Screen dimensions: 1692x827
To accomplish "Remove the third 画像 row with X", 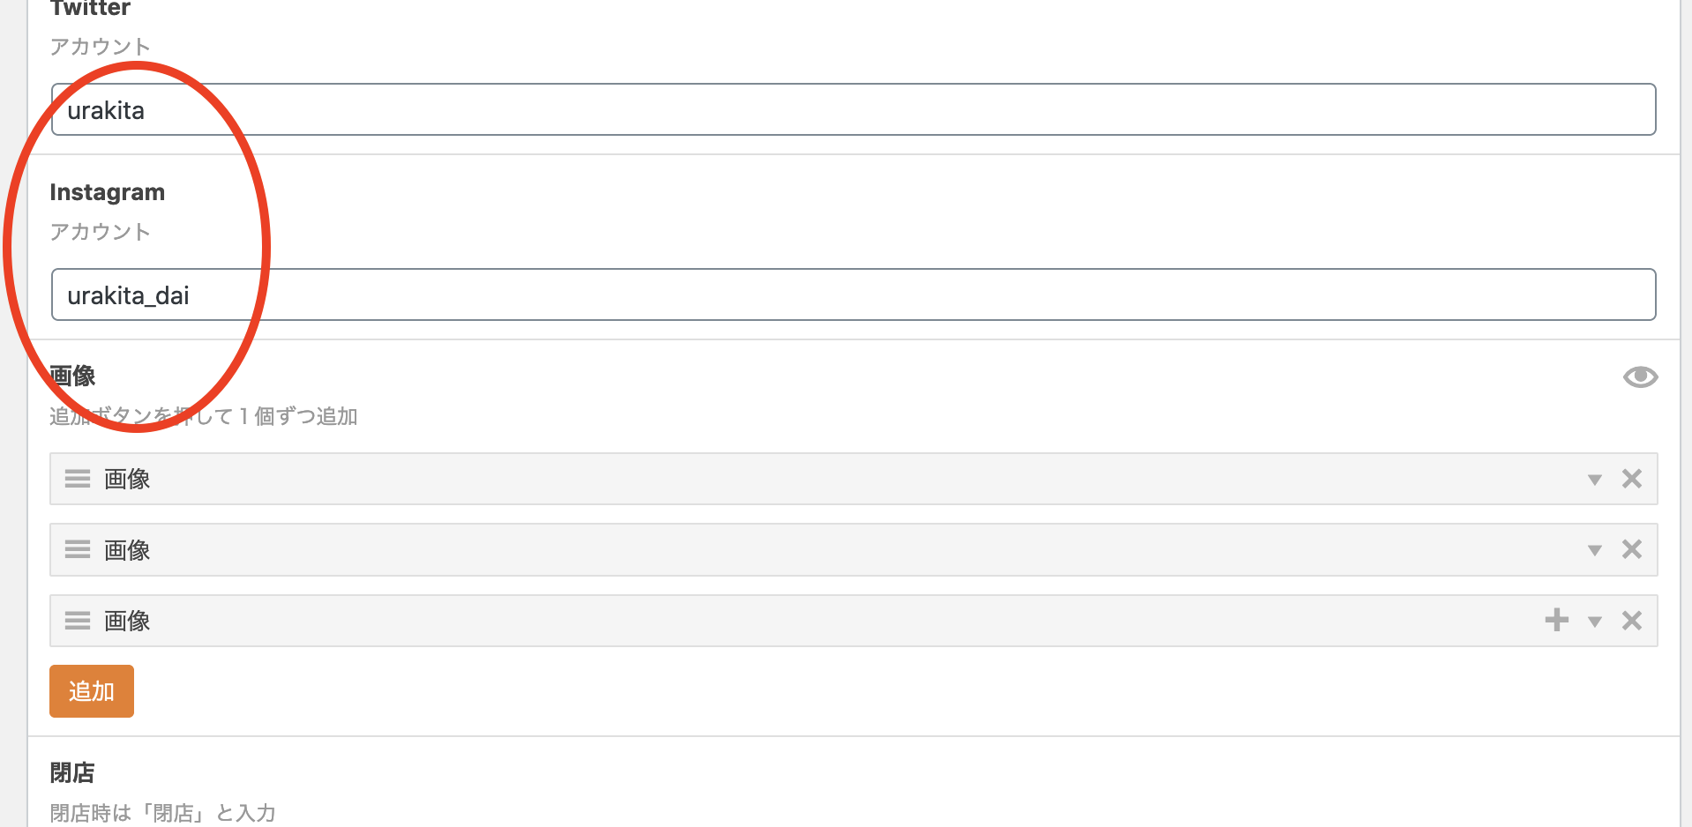I will click(1632, 621).
